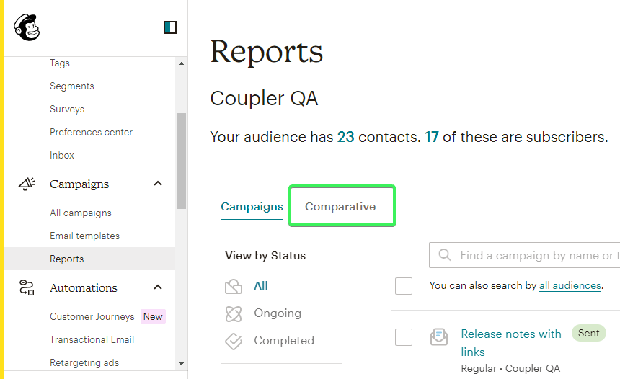Click the sidebar scroll up arrow
The image size is (620, 379).
click(x=181, y=63)
